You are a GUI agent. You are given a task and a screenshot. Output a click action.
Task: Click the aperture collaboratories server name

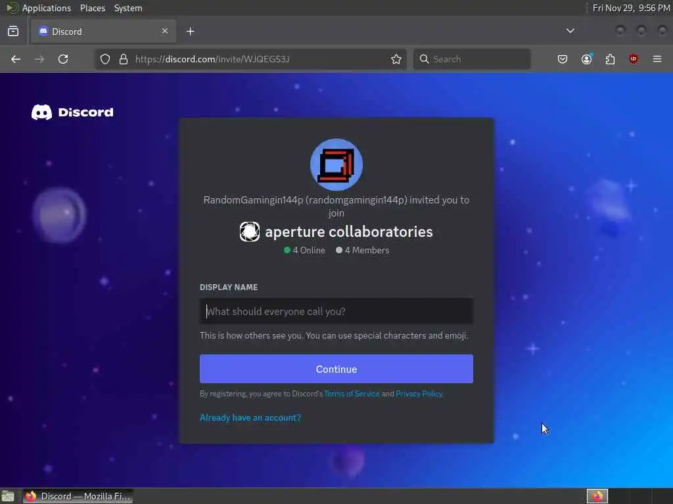point(349,232)
